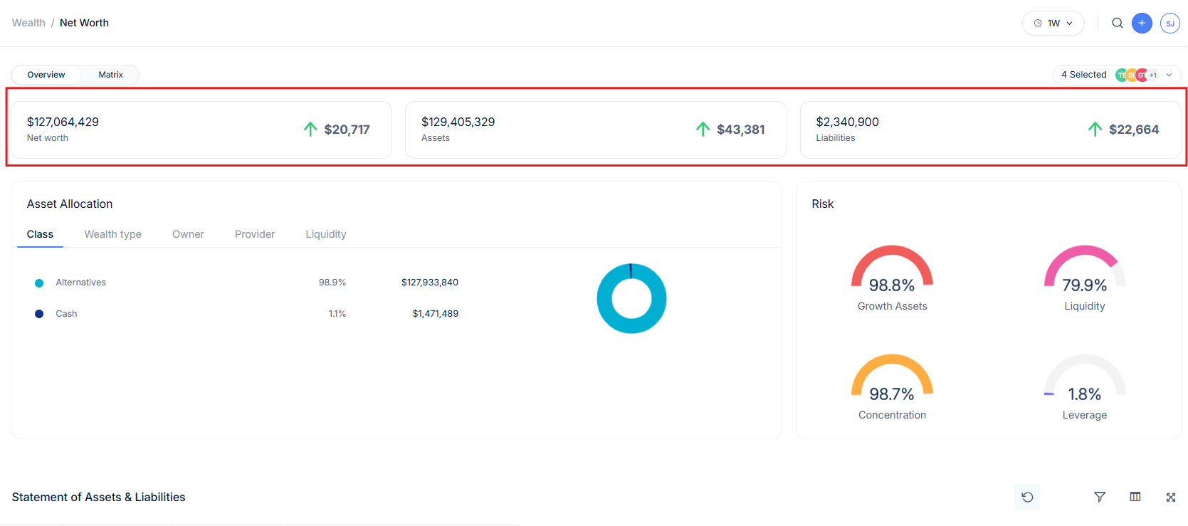Image resolution: width=1188 pixels, height=526 pixels.
Task: Click the Wealth breadcrumb link
Action: tap(28, 23)
